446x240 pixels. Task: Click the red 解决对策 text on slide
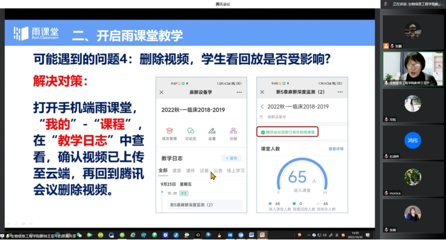tap(60, 81)
